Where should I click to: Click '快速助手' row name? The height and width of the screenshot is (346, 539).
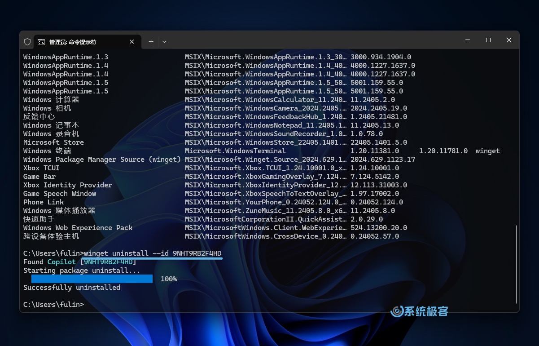coord(39,219)
